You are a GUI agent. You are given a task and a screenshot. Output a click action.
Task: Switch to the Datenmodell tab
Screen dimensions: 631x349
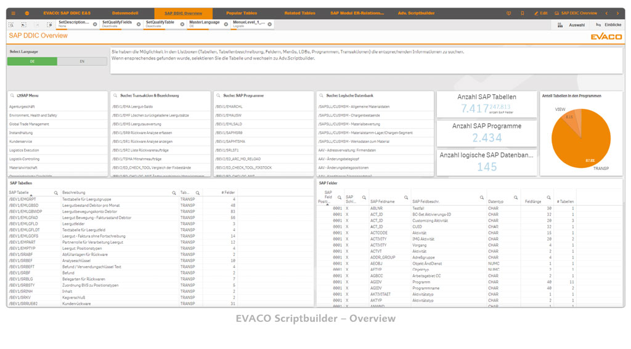pos(125,14)
